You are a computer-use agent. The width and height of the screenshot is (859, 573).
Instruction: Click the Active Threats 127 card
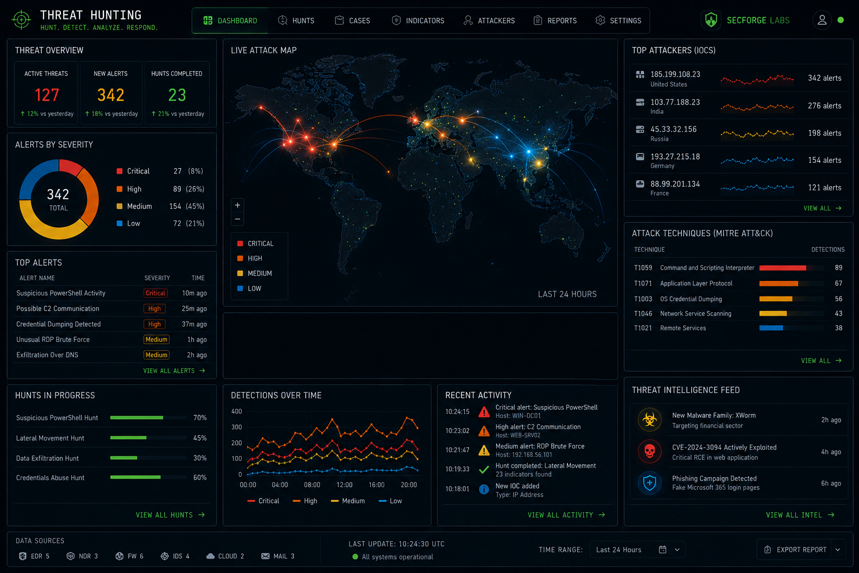(47, 93)
